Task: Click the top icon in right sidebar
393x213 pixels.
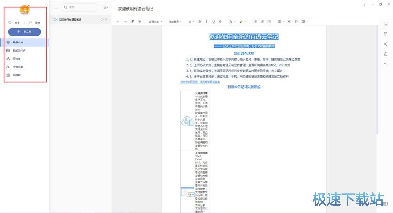Action: (x=386, y=24)
